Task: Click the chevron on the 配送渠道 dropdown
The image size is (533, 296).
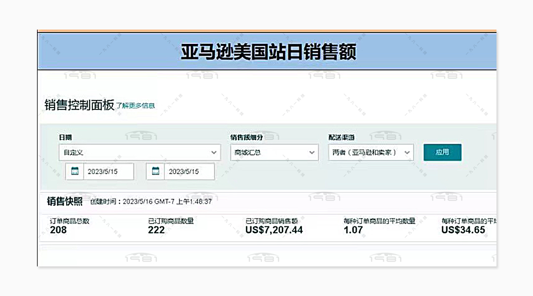Action: coord(406,152)
